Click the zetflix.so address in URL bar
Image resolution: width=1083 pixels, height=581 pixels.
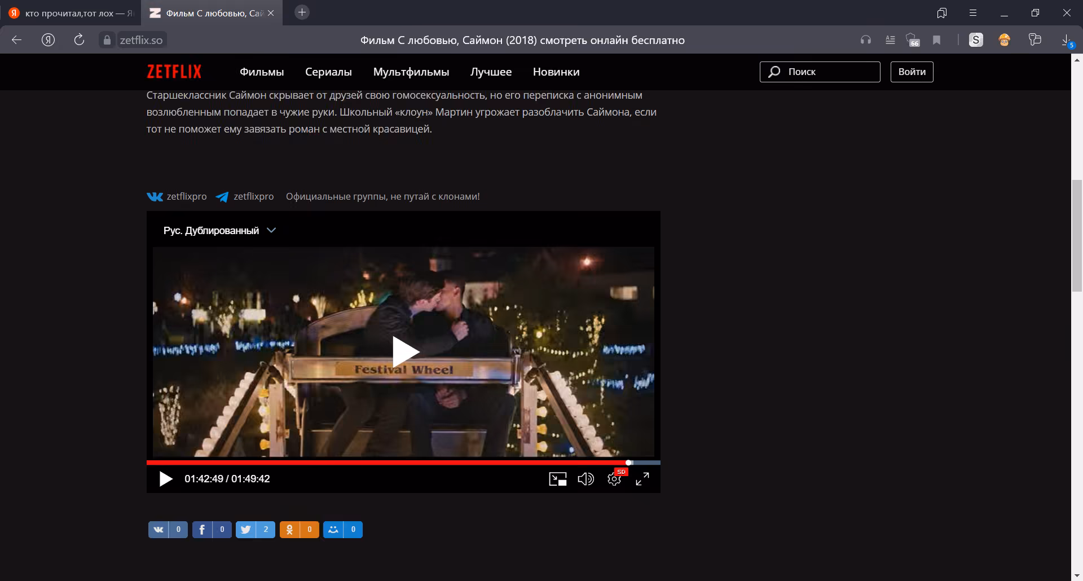pyautogui.click(x=141, y=40)
